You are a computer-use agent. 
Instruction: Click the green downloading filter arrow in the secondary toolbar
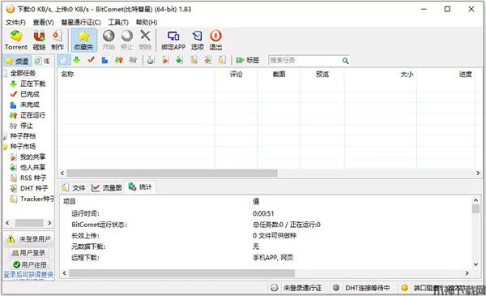(x=77, y=60)
